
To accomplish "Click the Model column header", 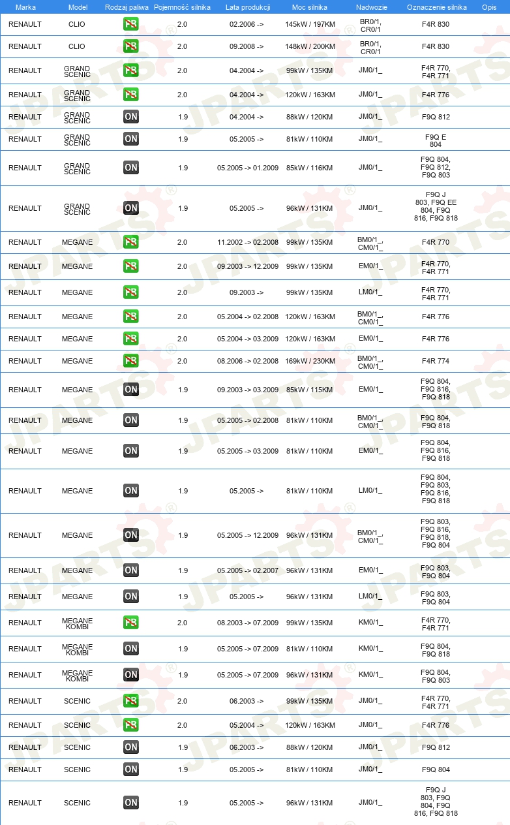I will pos(78,7).
